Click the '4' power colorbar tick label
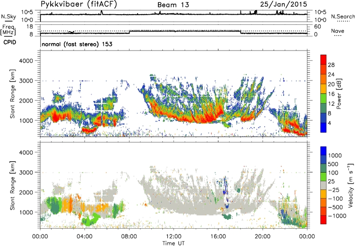The height and width of the screenshot is (246, 355). click(x=329, y=123)
